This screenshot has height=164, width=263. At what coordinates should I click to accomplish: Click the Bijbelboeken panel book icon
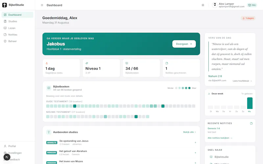pos(49,88)
